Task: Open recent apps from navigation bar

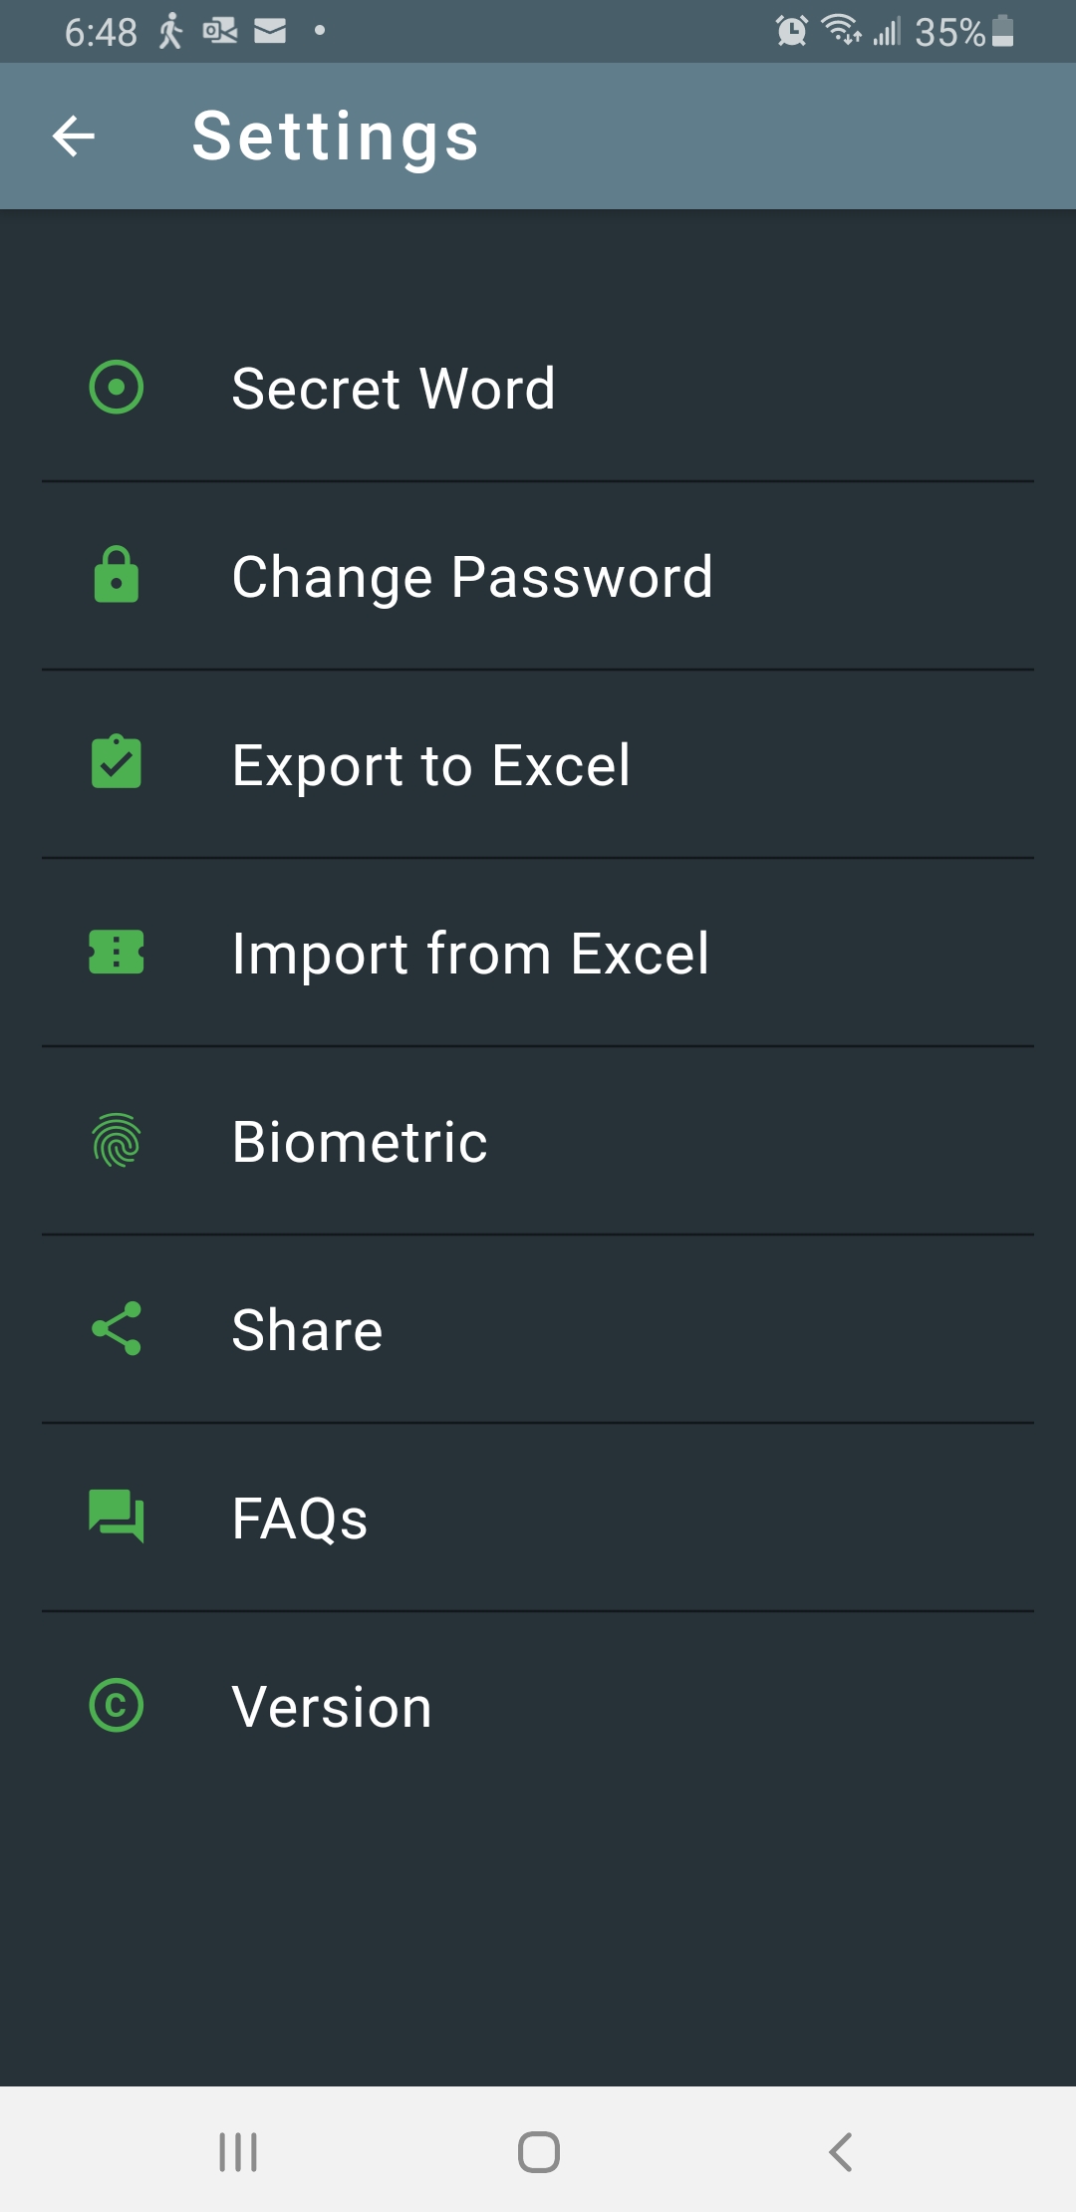Action: (x=238, y=2151)
